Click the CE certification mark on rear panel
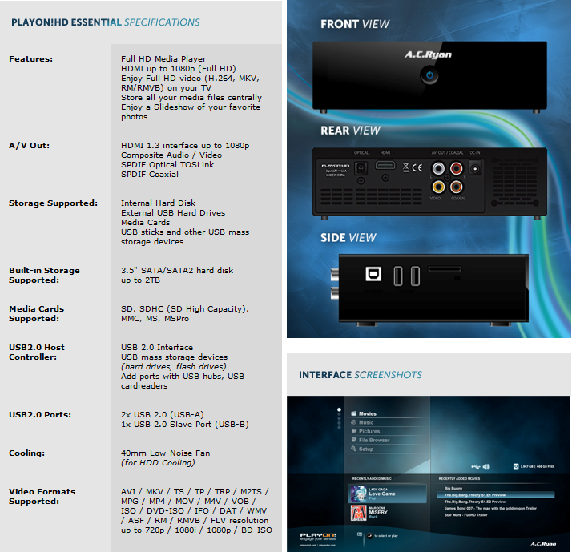The width and height of the screenshot is (572, 552). [x=417, y=167]
